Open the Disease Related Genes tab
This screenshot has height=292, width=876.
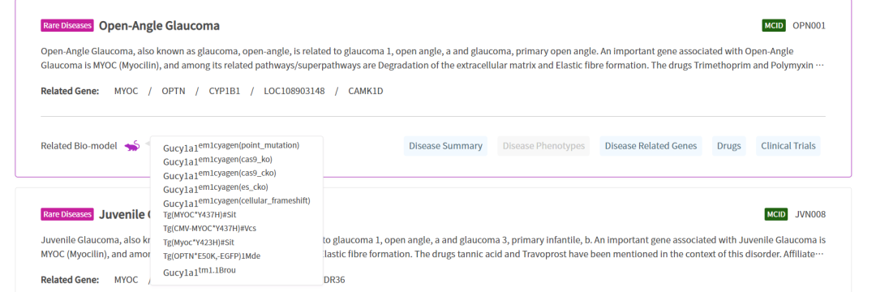click(x=651, y=146)
